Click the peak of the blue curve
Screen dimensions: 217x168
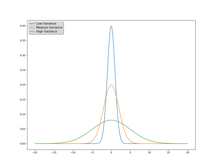[111, 26]
